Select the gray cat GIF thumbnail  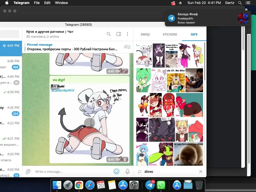point(171,55)
